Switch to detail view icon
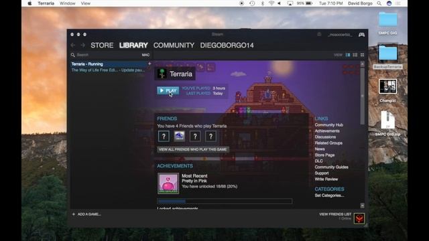Viewport: 429px width, 241px height. [348, 55]
